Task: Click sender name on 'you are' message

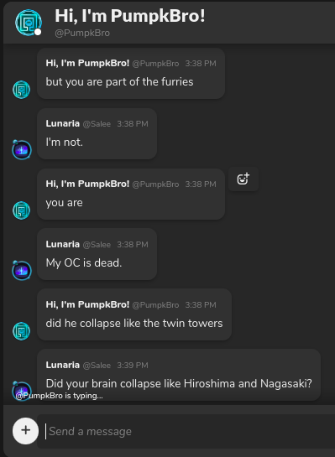Action: [x=87, y=184]
